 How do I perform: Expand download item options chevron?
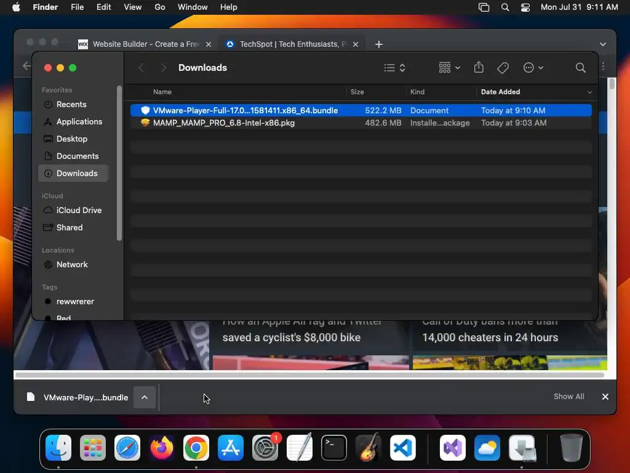[x=145, y=397]
